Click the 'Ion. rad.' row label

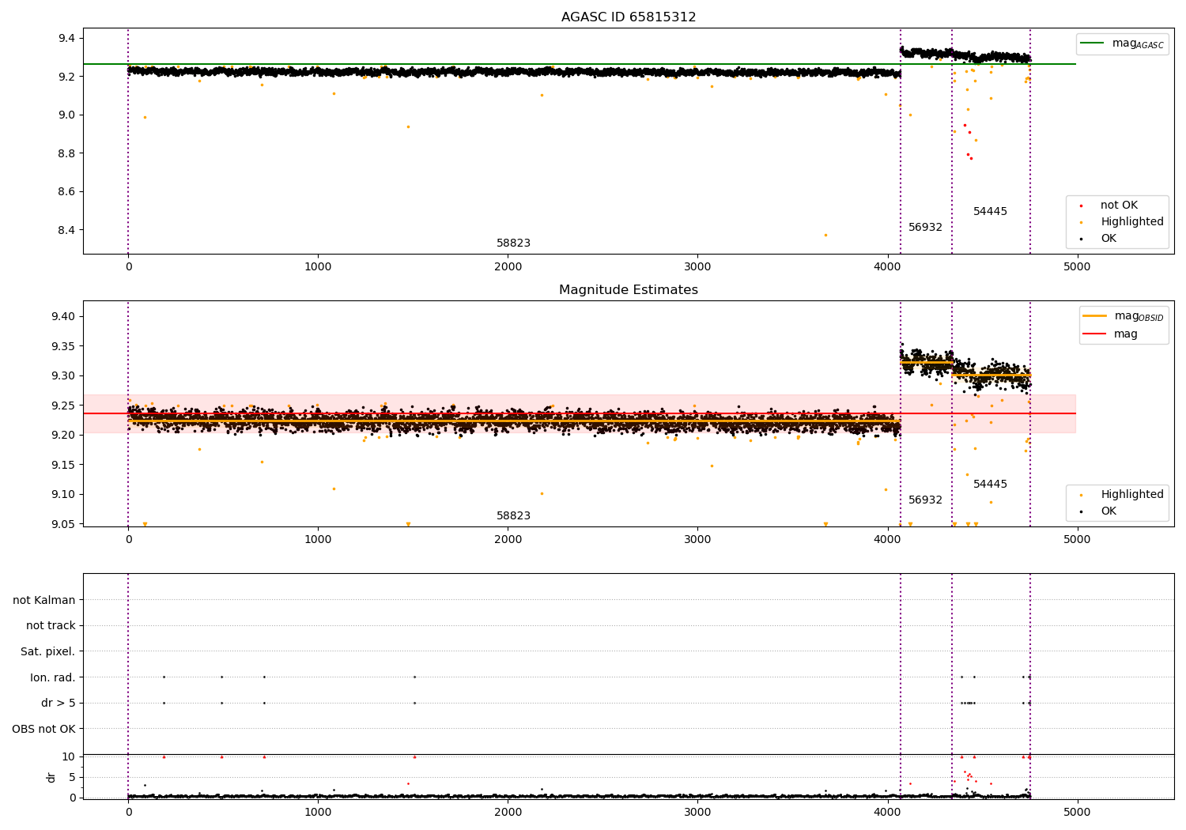[x=53, y=677]
